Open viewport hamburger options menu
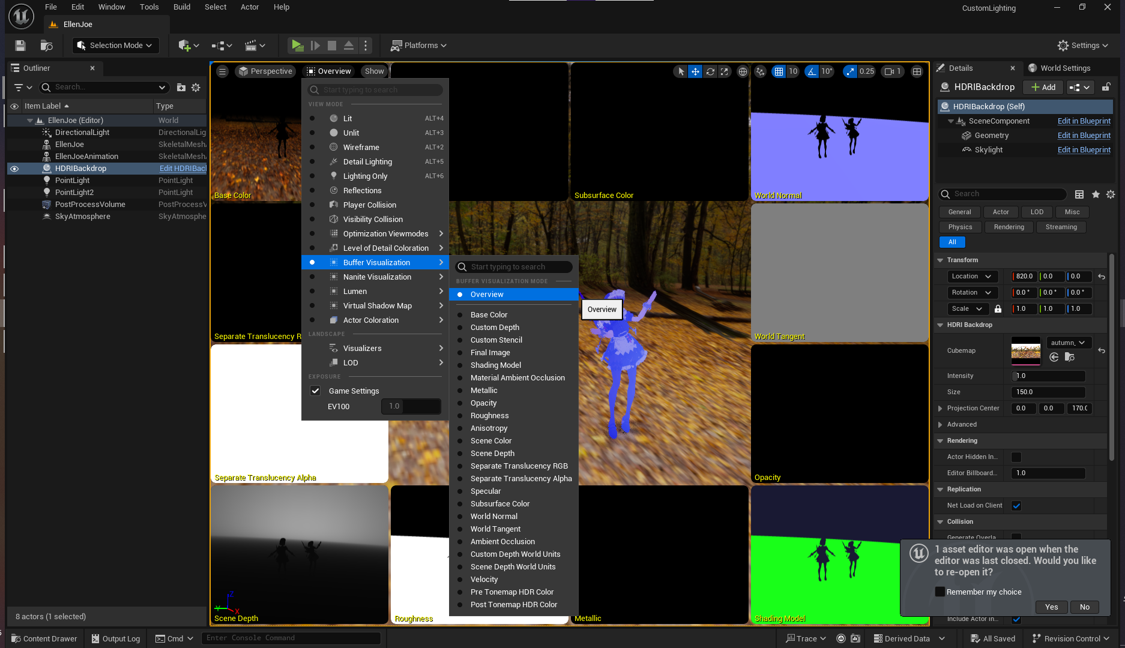This screenshot has width=1125, height=648. [x=222, y=71]
